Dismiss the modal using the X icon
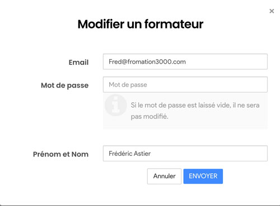The height and width of the screenshot is (206, 280). tap(272, 11)
